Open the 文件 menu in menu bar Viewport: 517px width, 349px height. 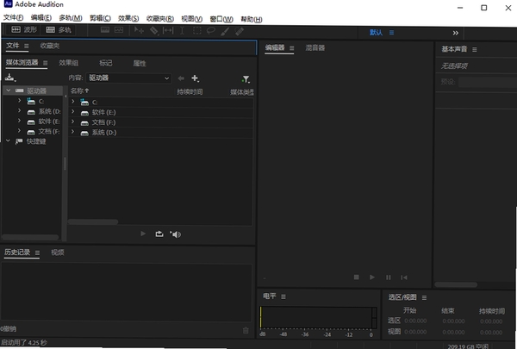pos(13,18)
